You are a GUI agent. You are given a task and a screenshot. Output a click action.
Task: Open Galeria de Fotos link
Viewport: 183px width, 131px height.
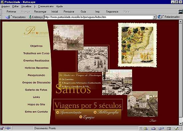pos(36,90)
